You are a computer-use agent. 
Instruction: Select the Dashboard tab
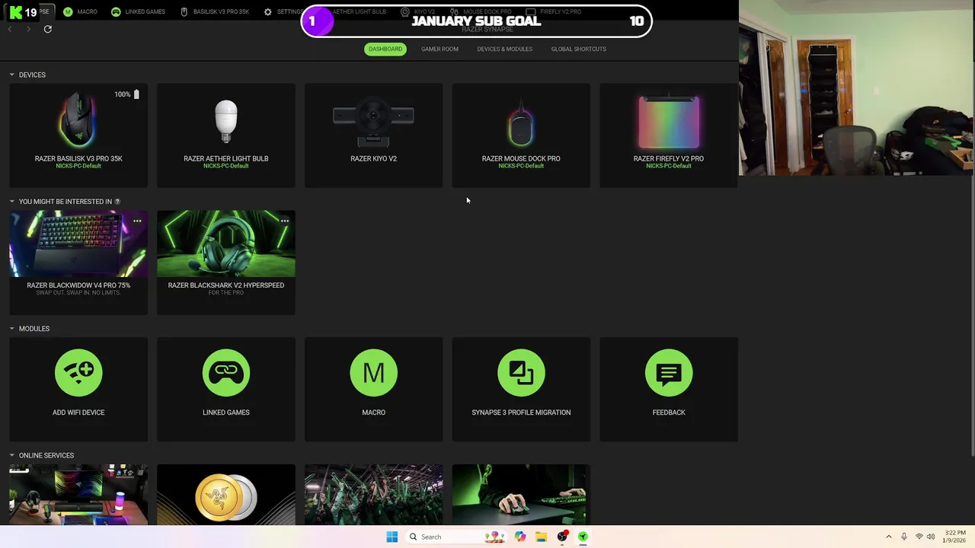[385, 49]
